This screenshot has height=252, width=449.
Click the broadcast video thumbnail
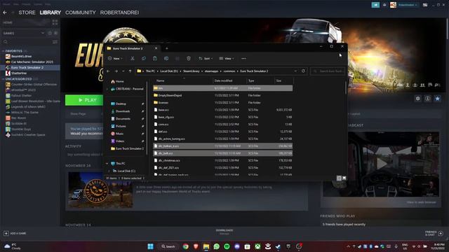pos(381,164)
